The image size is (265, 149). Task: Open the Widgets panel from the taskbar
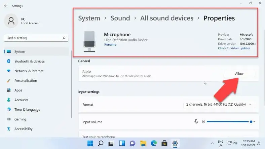click(122, 143)
